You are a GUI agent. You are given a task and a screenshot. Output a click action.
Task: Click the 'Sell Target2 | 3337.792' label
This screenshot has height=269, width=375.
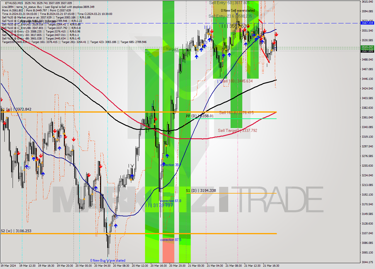coord(238,130)
